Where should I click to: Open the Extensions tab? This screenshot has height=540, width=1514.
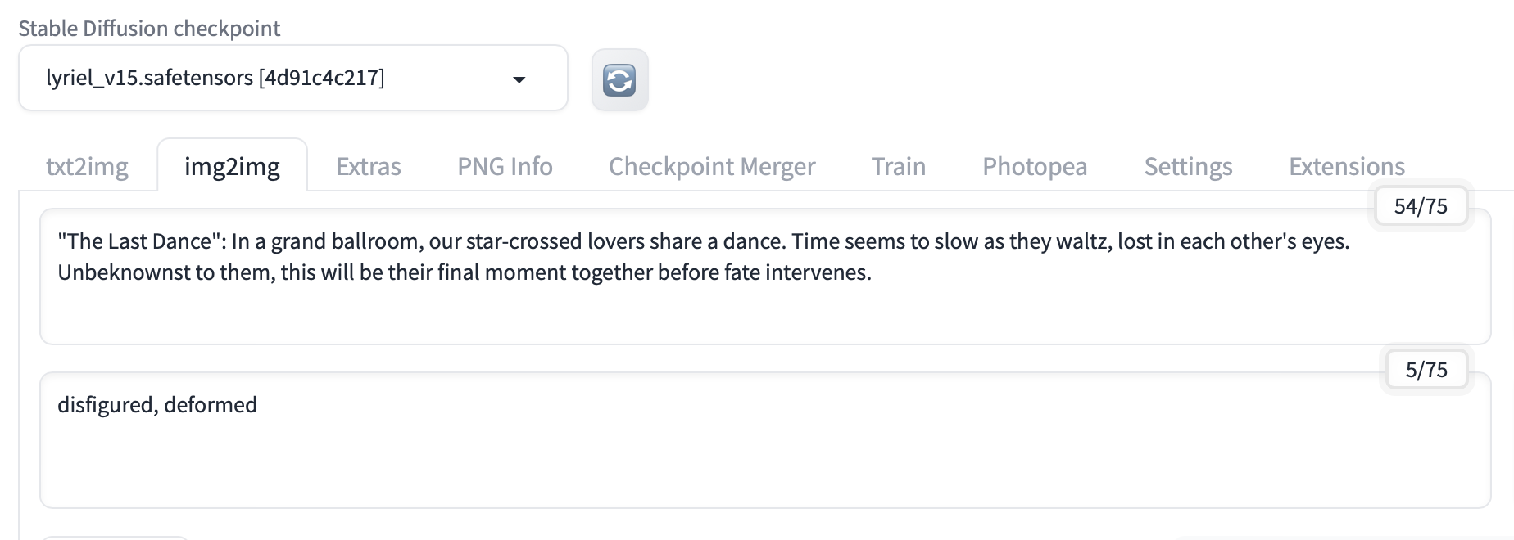[1347, 166]
